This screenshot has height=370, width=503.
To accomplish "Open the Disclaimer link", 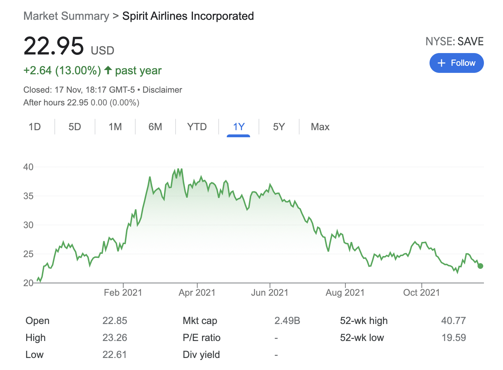I will pos(162,90).
